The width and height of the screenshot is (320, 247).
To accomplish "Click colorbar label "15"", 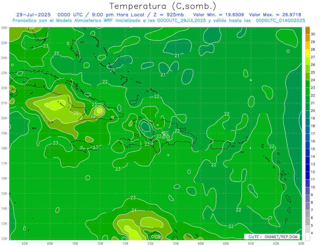I will pyautogui.click(x=313, y=149).
